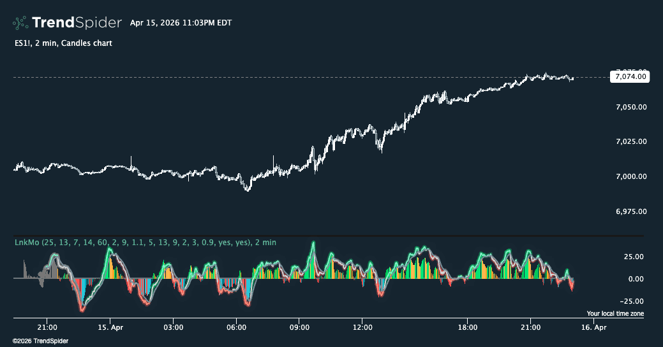The width and height of the screenshot is (663, 347).
Task: Click the 15. Apr date axis label
Action: tap(110, 328)
